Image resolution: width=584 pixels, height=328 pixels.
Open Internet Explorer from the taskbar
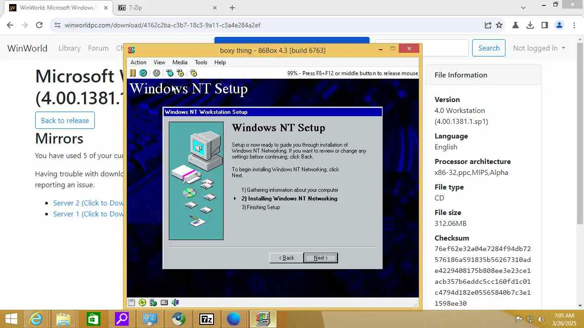(35, 319)
